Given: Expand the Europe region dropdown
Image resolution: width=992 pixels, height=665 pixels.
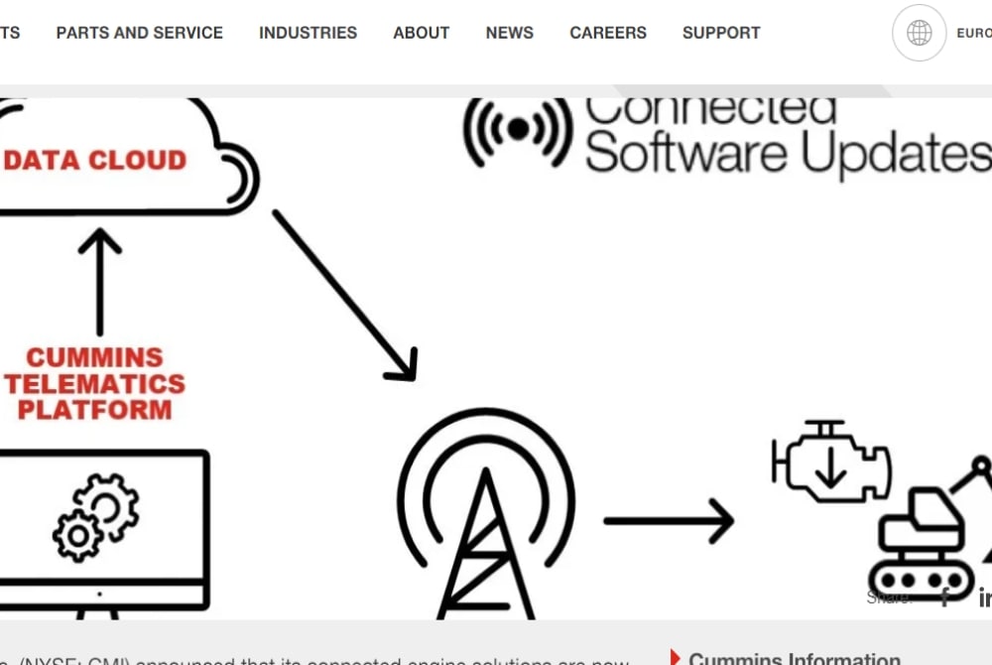Looking at the screenshot, I should [x=972, y=33].
